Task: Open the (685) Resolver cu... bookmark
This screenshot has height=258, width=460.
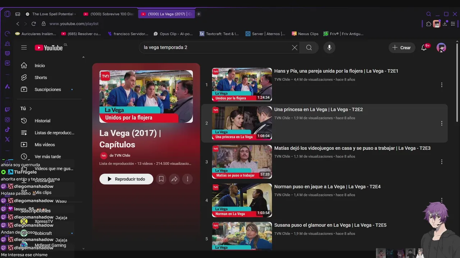Action: (x=81, y=34)
